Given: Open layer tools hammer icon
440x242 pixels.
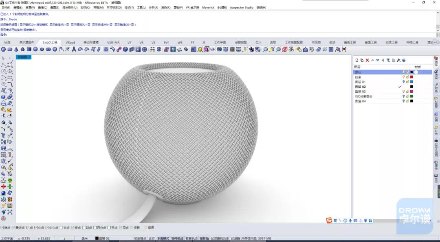Looking at the screenshot, I should tap(398, 60).
